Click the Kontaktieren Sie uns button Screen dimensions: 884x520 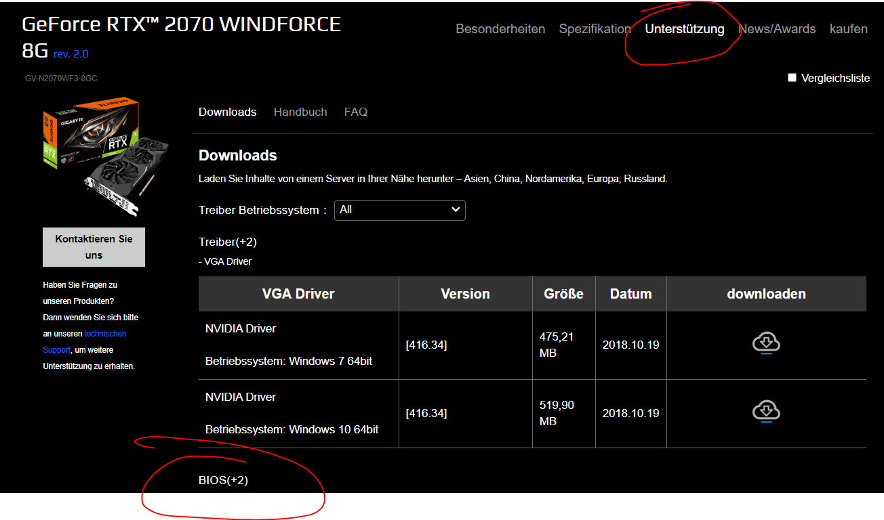[x=94, y=247]
